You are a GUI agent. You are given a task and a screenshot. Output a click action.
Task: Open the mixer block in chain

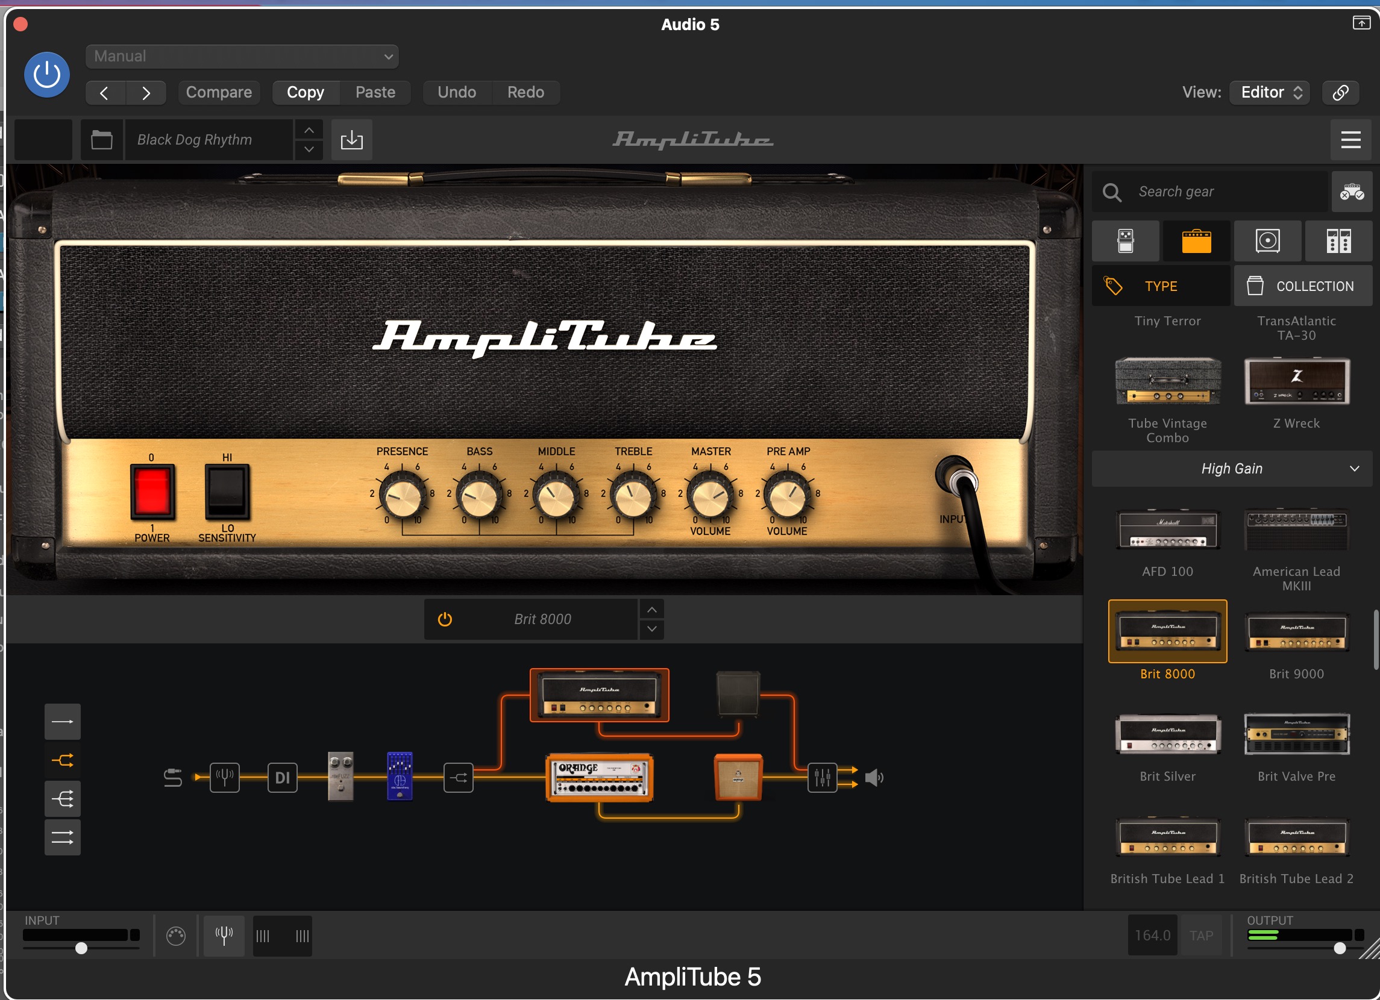[x=822, y=777]
